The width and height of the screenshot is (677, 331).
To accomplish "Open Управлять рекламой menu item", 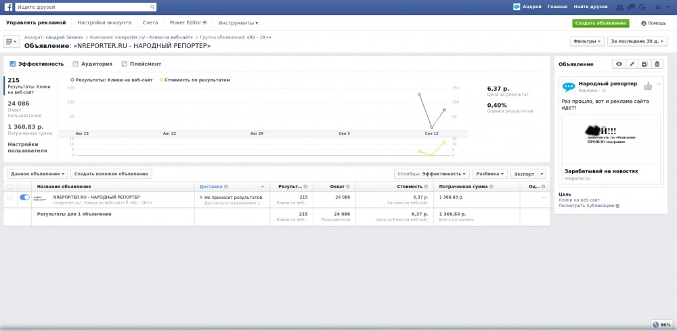I will click(x=36, y=22).
